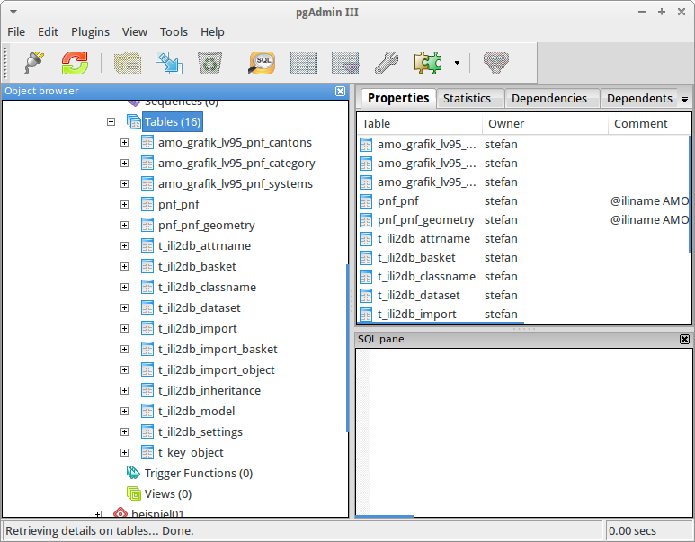Viewport: 695px width, 542px height.
Task: Expand amo_grafik_lv95_pnf_category table node
Action: coord(125,163)
